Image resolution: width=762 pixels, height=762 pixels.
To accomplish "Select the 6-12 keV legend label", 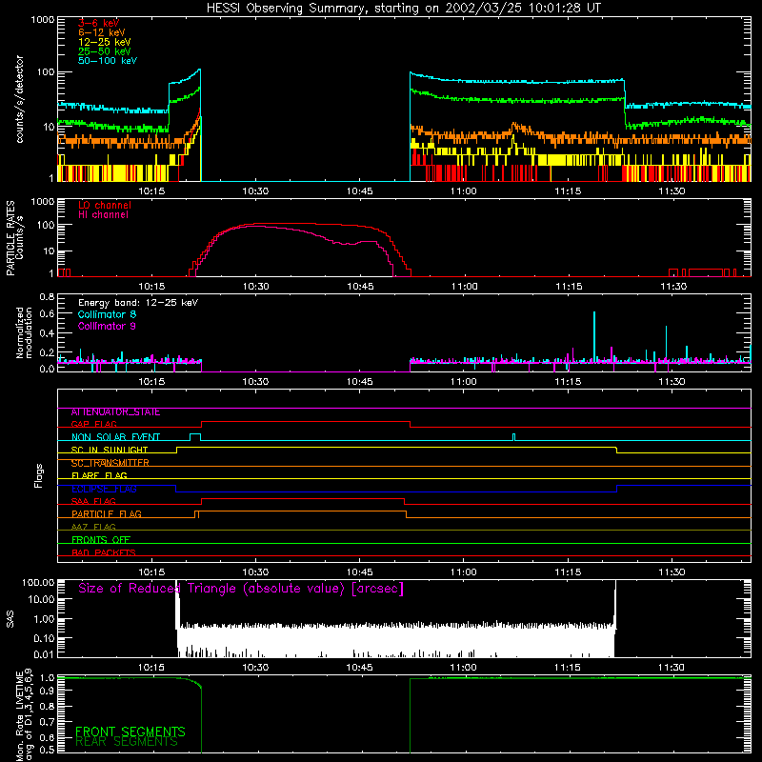I will (x=102, y=32).
